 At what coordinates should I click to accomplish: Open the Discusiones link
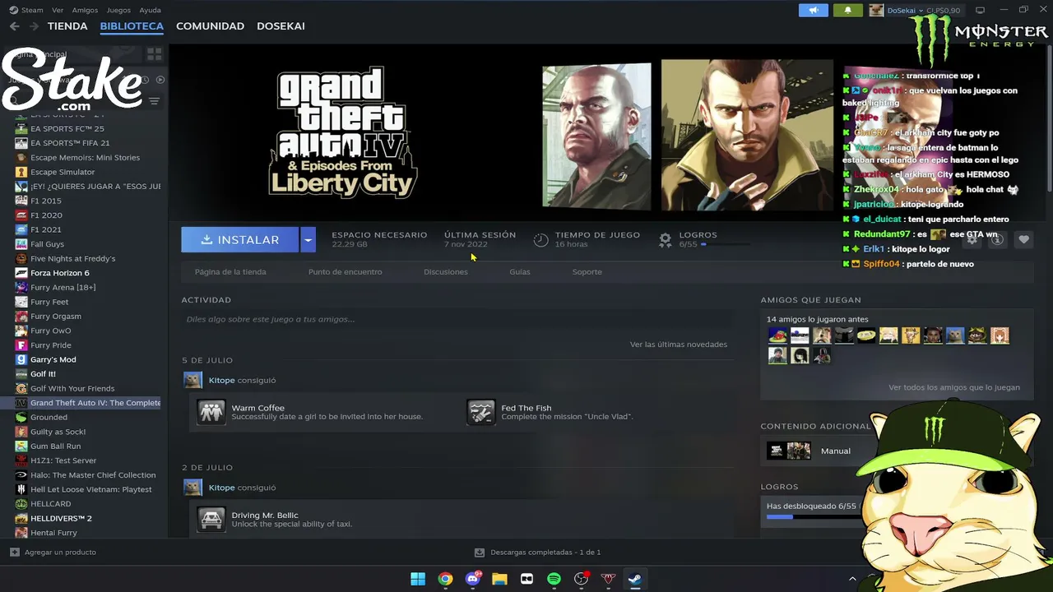pyautogui.click(x=446, y=272)
